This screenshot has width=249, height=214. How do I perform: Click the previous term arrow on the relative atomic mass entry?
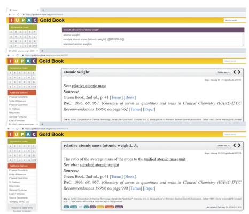click(235, 145)
